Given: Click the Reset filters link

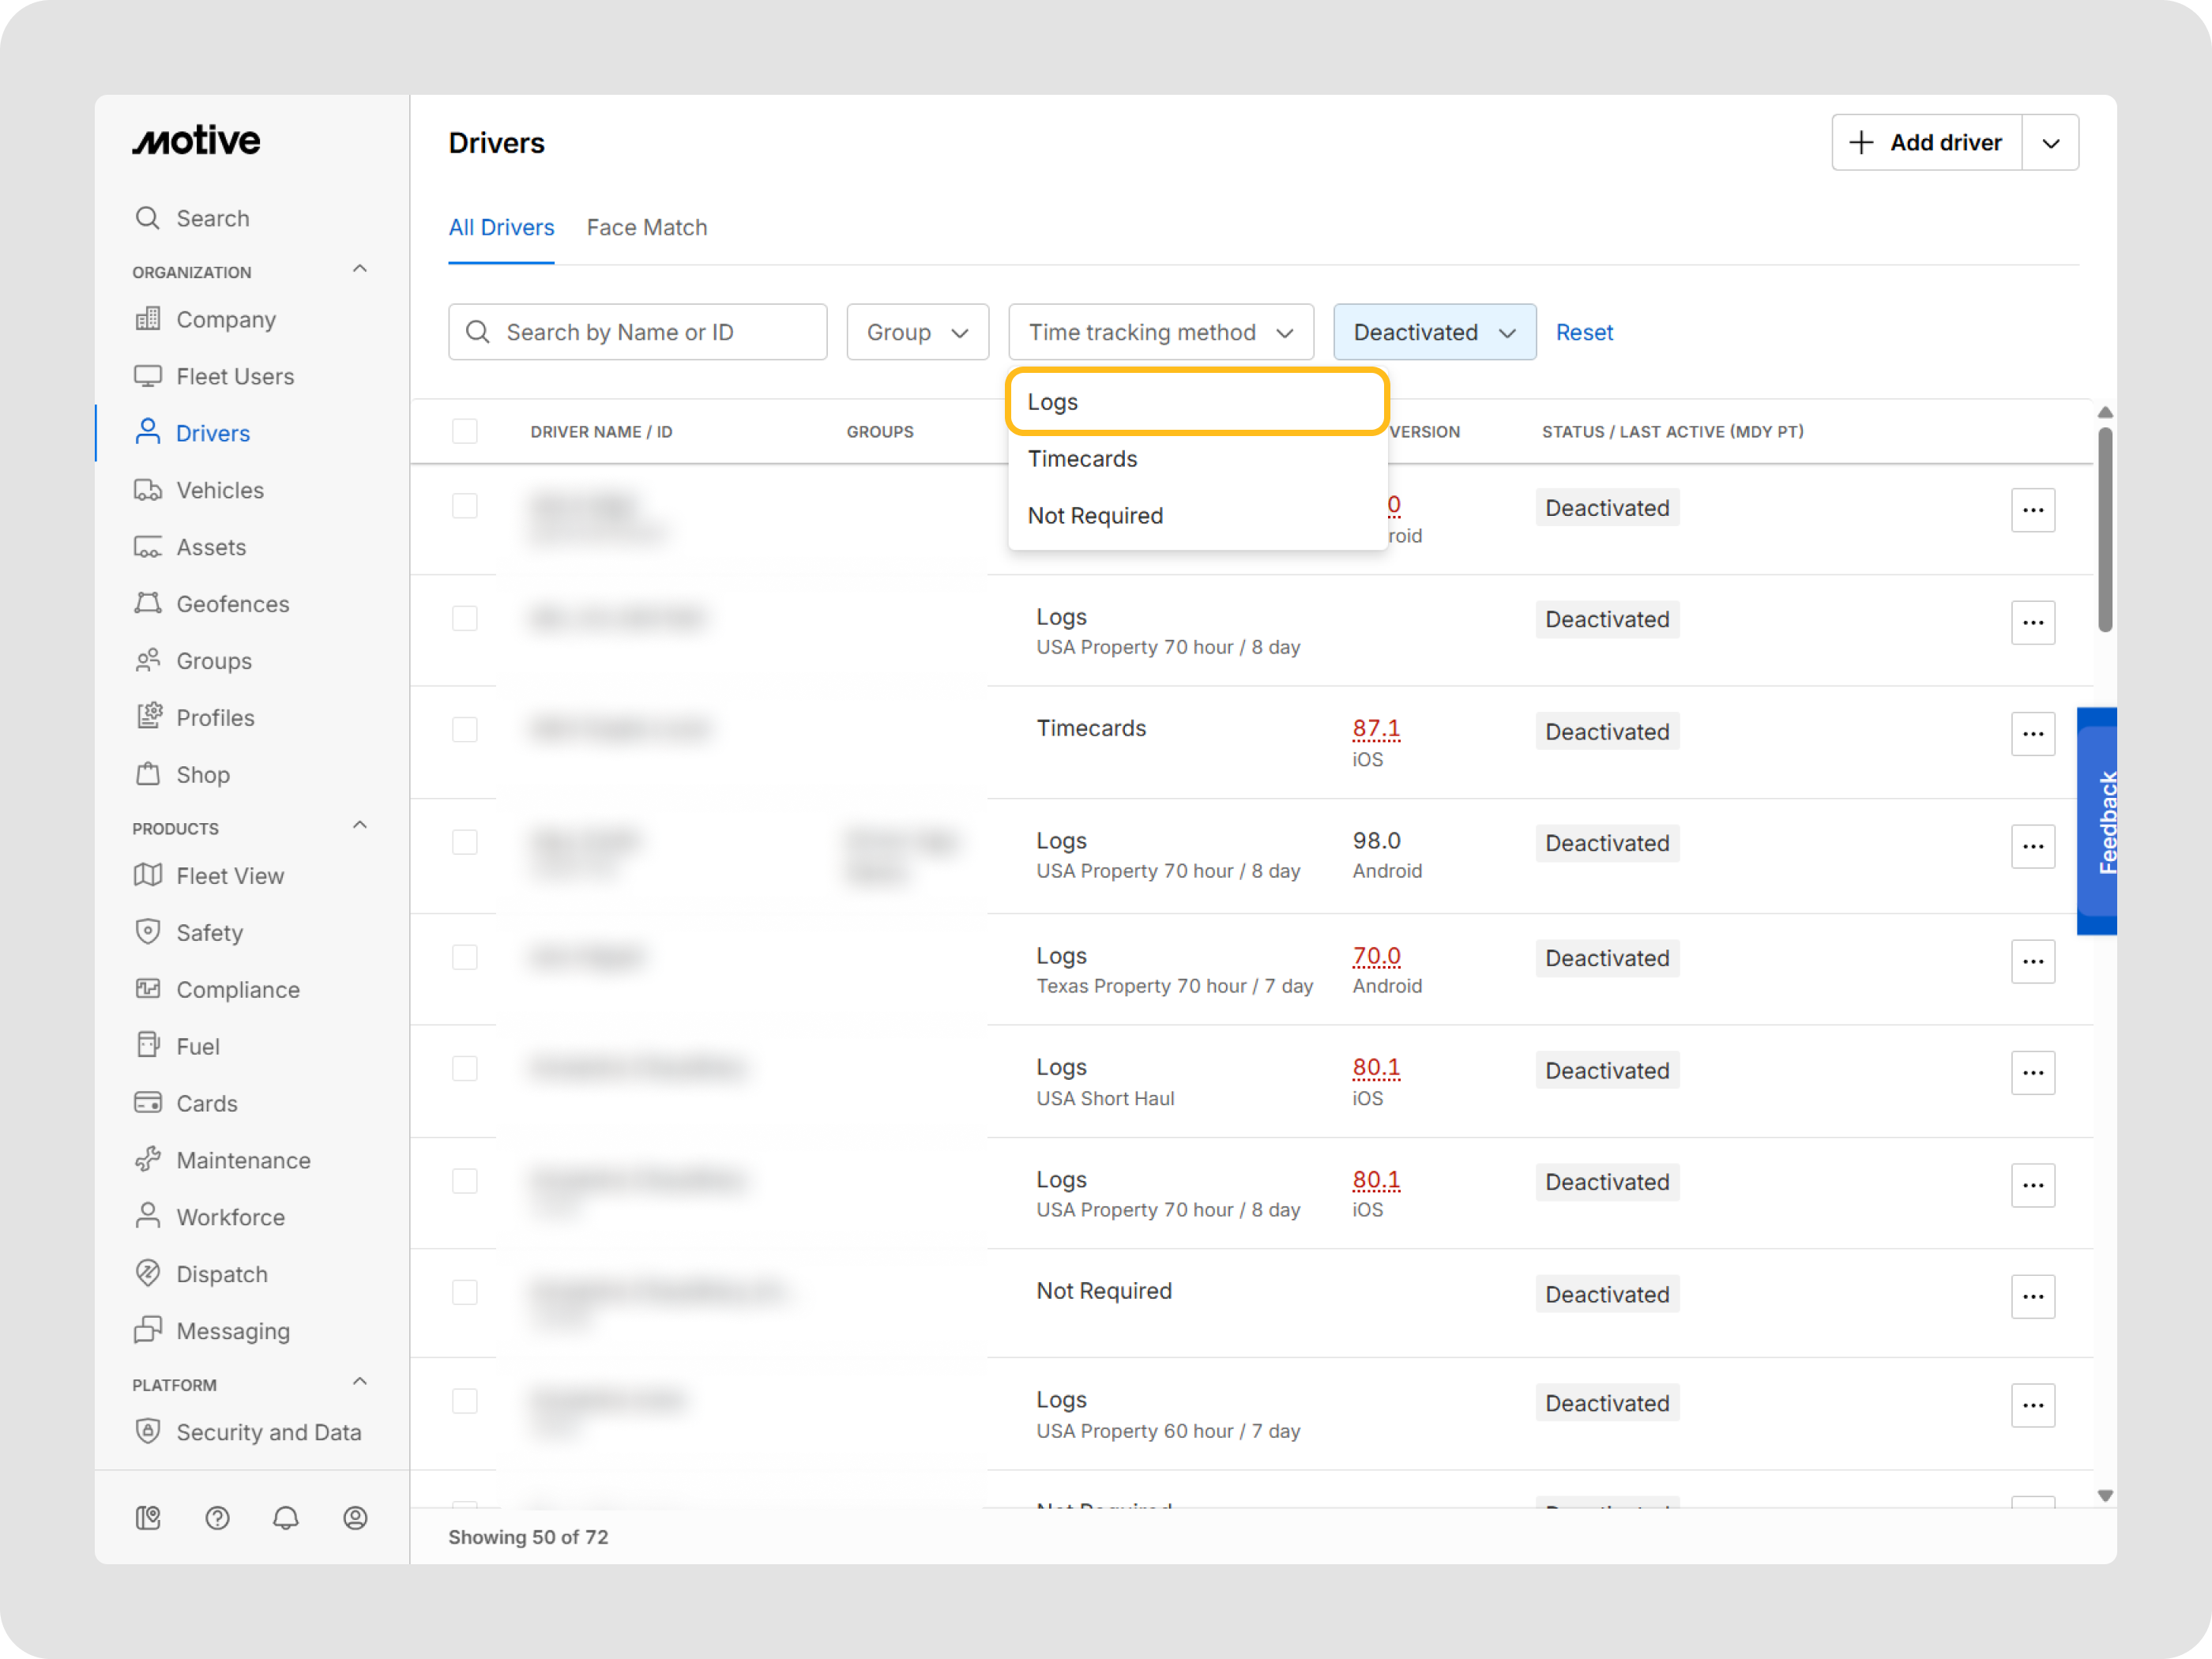Looking at the screenshot, I should pos(1584,332).
